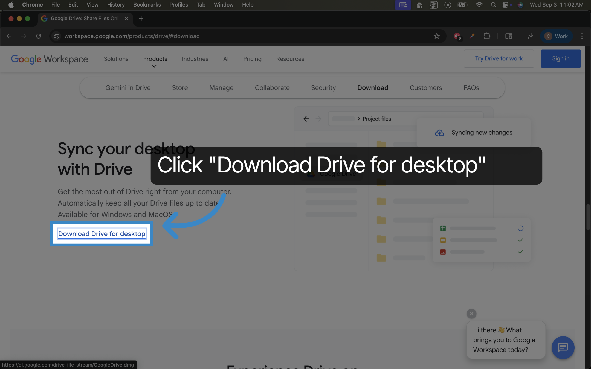Bookmark this page with the star icon
The width and height of the screenshot is (591, 369).
(437, 36)
